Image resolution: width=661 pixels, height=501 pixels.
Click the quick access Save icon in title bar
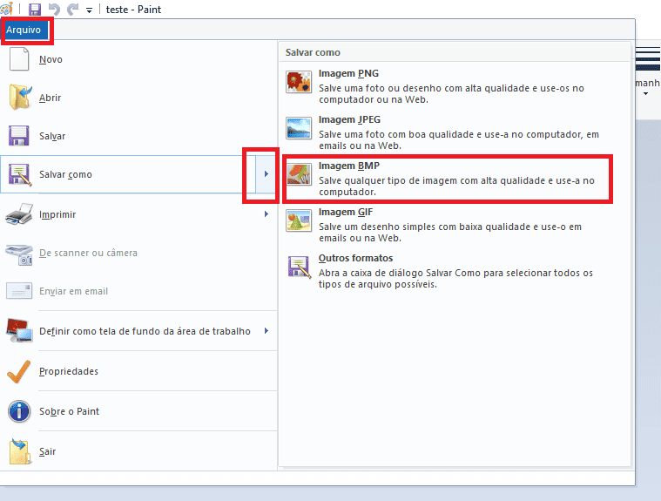35,10
